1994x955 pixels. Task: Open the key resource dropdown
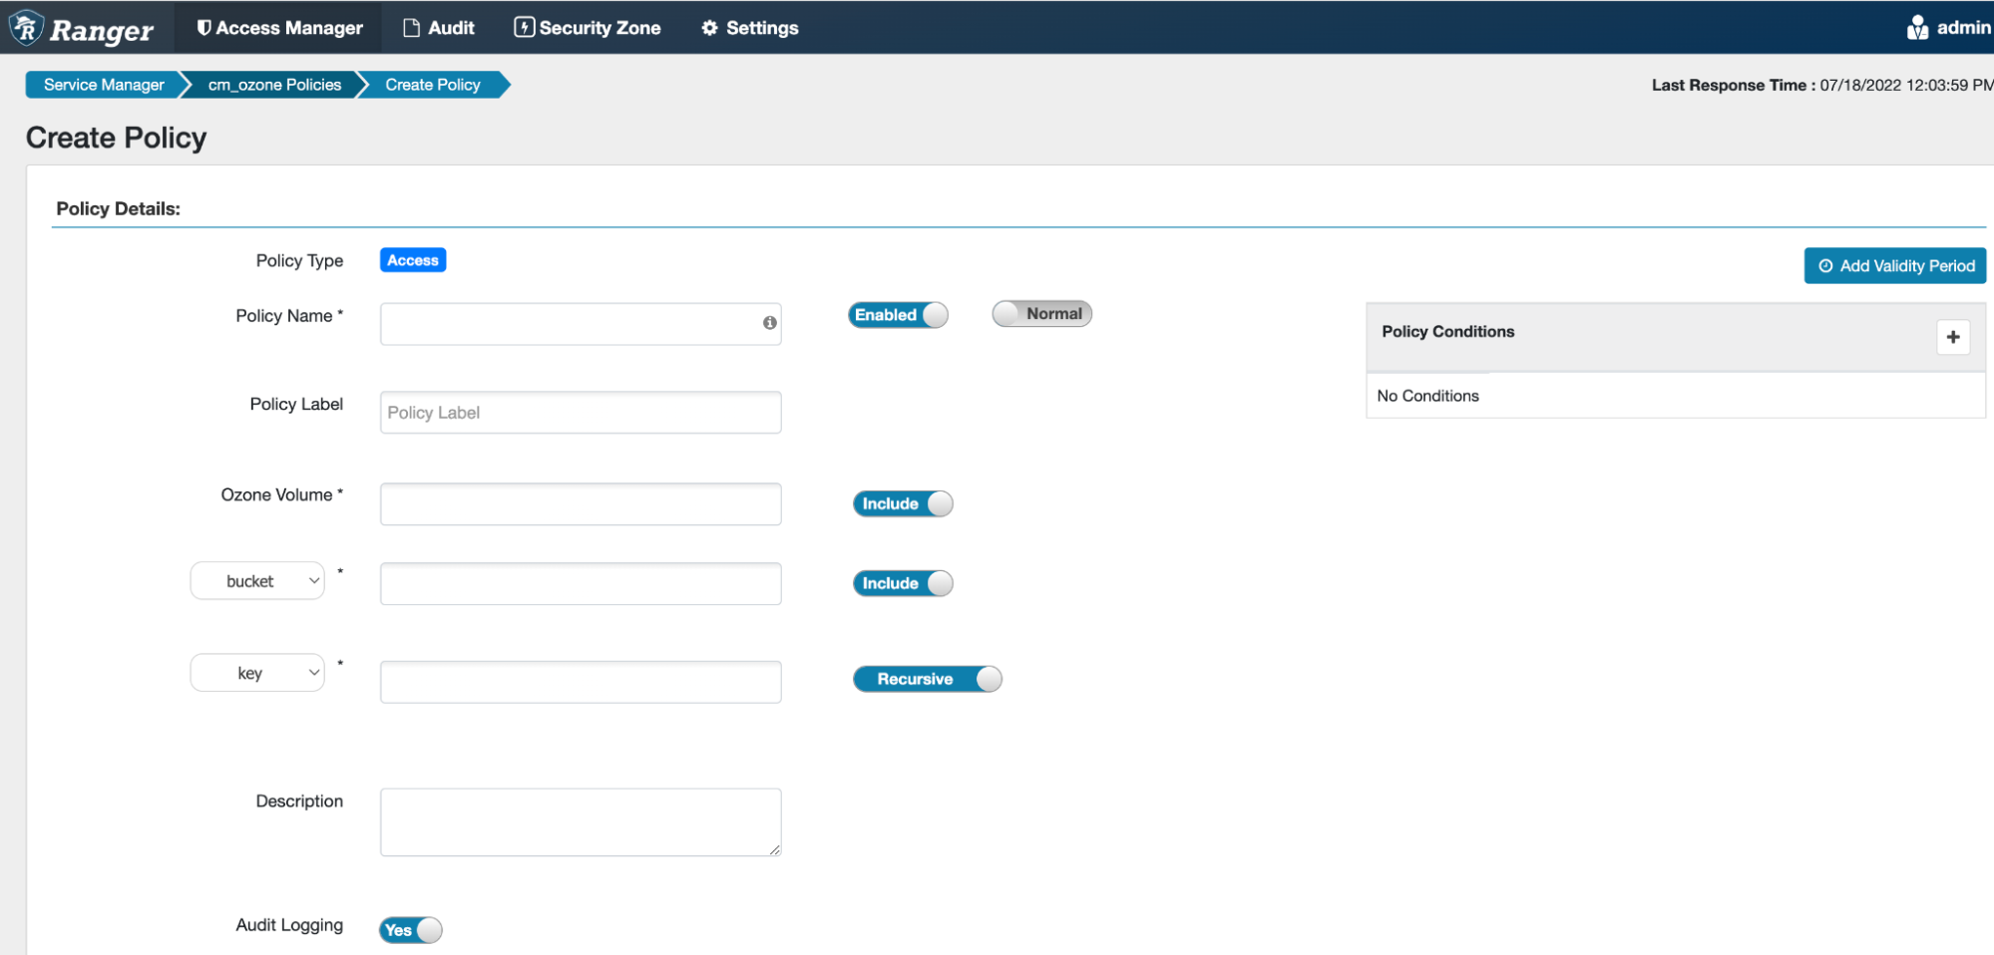[257, 673]
